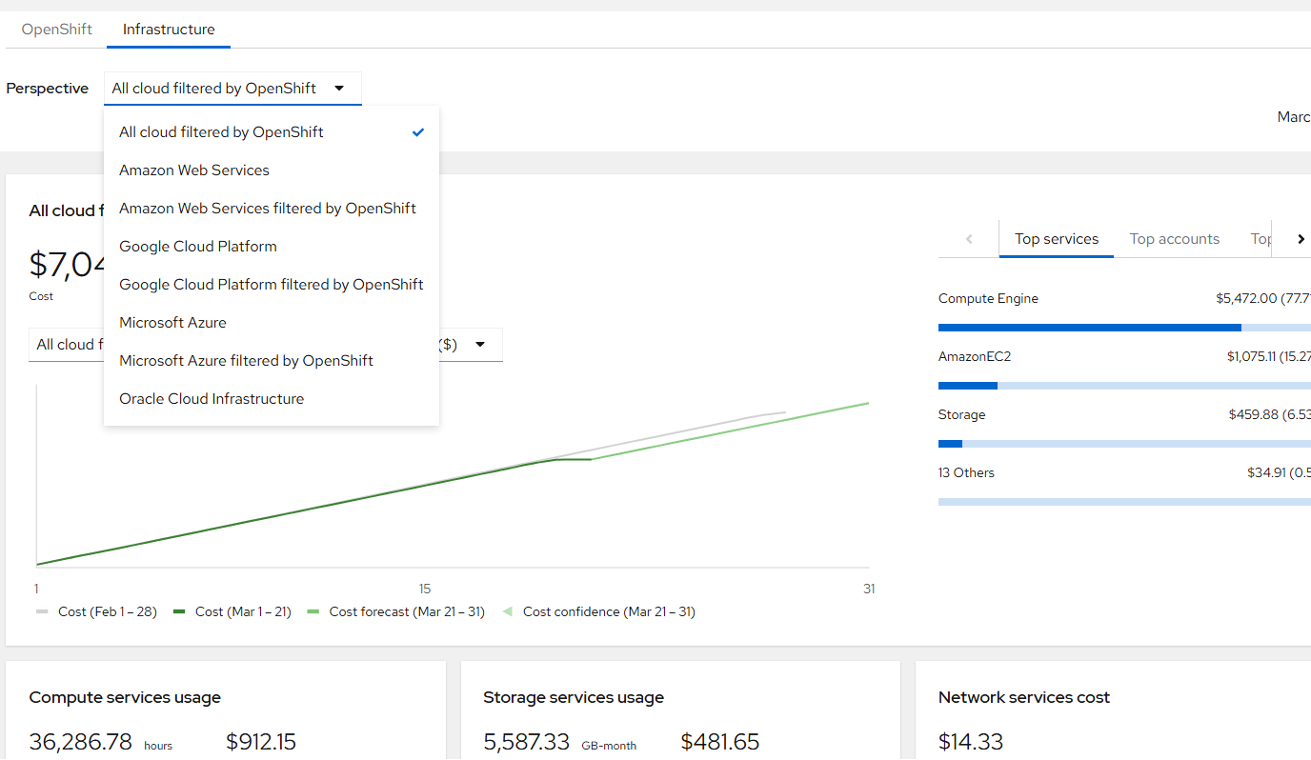Click the left arrow to scroll tabs

pos(969,239)
